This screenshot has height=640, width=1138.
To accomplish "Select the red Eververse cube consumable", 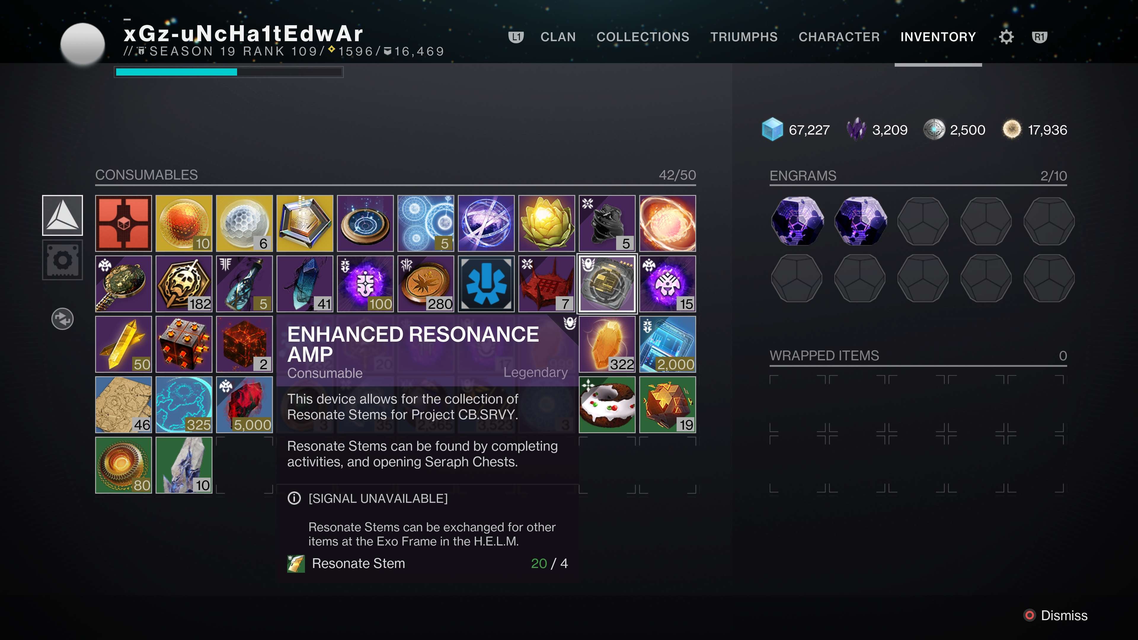I will (x=123, y=223).
